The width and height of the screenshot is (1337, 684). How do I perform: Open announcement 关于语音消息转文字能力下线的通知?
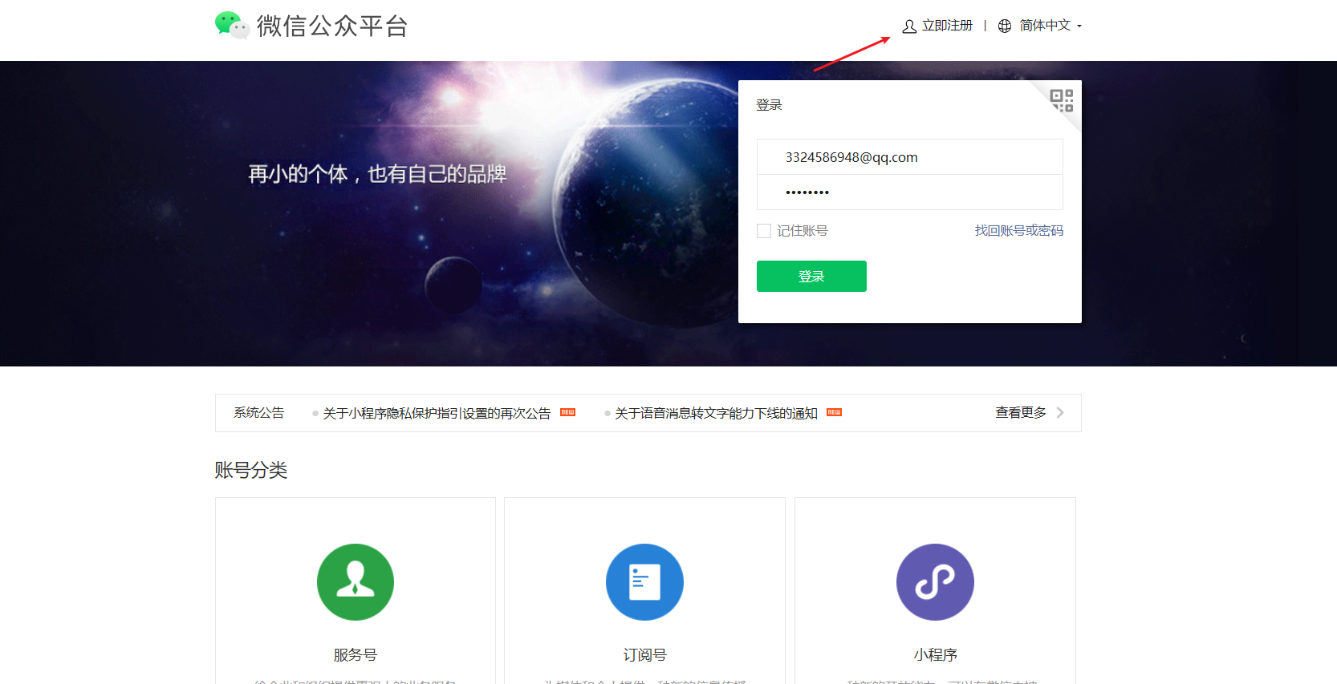tap(716, 413)
